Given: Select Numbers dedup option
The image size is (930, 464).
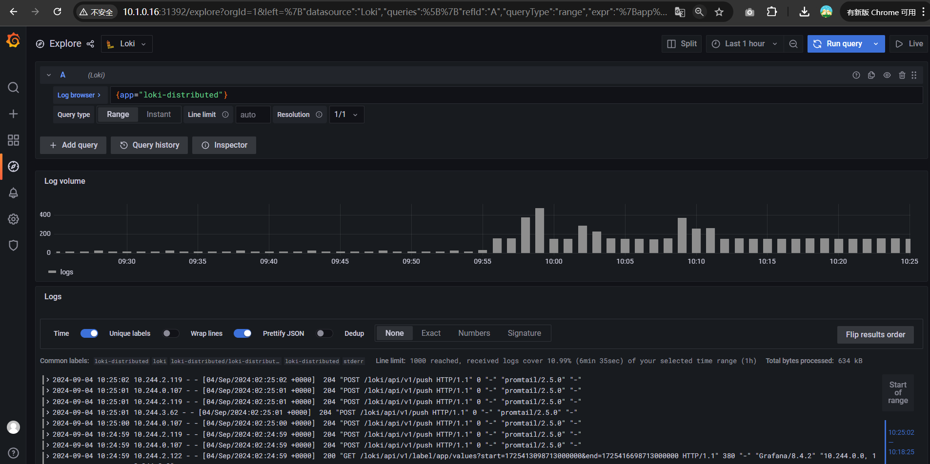Looking at the screenshot, I should click(x=474, y=333).
